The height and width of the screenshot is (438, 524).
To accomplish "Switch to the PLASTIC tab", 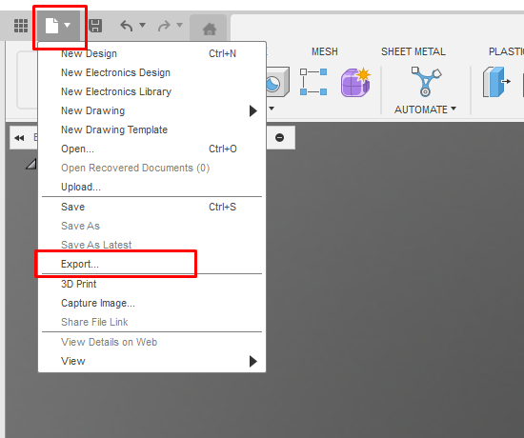I will pos(506,51).
